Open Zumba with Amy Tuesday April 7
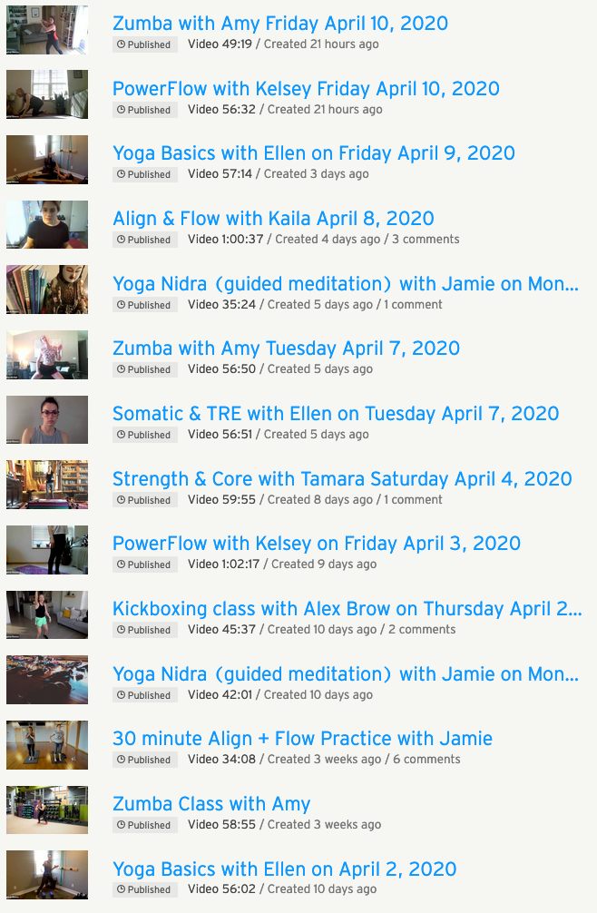The image size is (597, 913). [286, 349]
